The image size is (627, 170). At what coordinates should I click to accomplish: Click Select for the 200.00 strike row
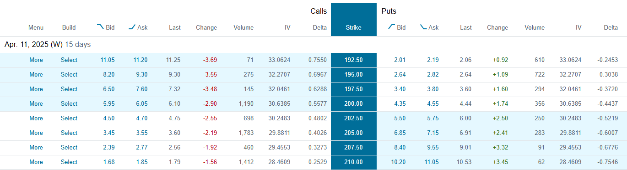click(x=69, y=103)
